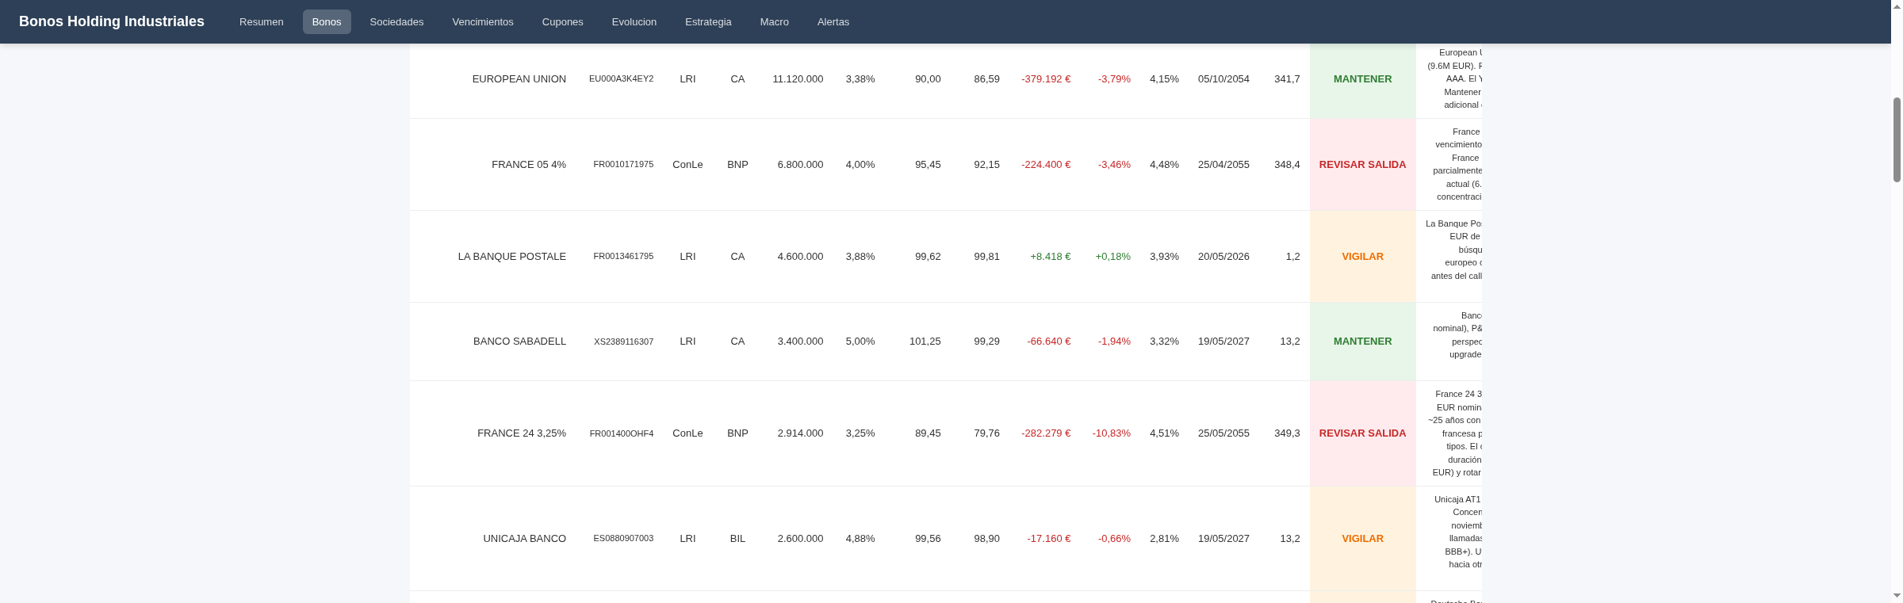Select VIGILAR status for Unicaja Banco

click(x=1362, y=539)
